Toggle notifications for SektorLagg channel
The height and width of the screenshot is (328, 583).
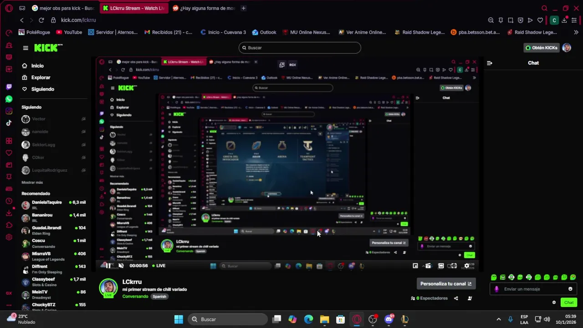coord(83,144)
